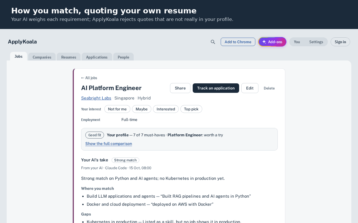Switch to the Companies tab

click(x=42, y=57)
